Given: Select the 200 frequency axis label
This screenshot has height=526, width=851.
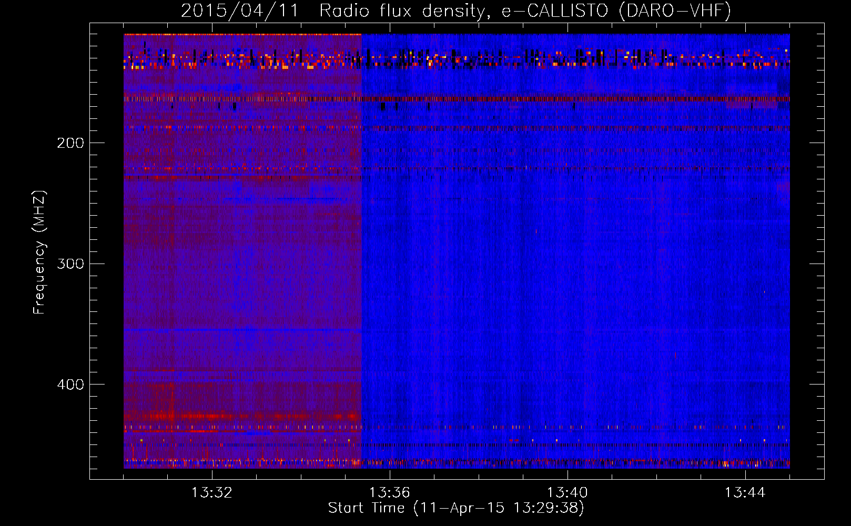Looking at the screenshot, I should (70, 143).
